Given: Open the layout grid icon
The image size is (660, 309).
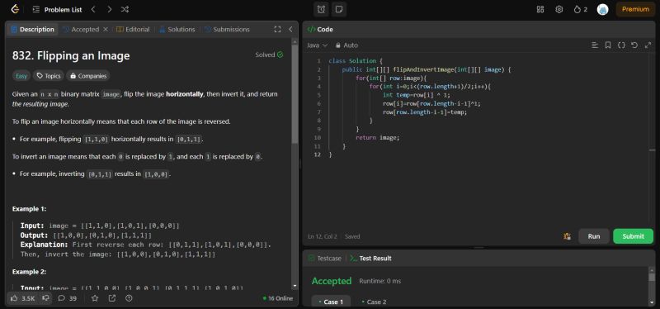Looking at the screenshot, I should pyautogui.click(x=540, y=9).
